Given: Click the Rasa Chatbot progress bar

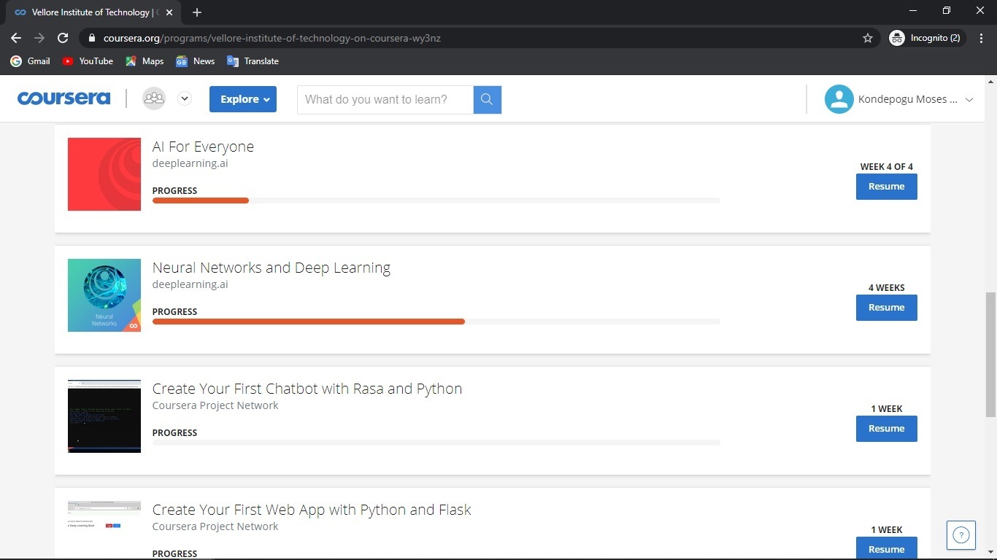Looking at the screenshot, I should click(436, 443).
